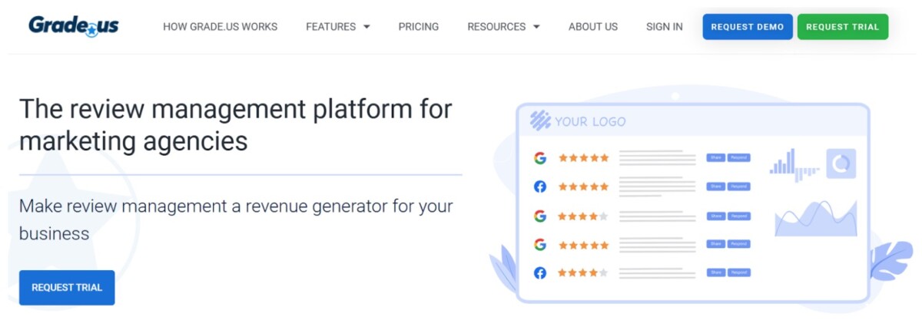Click the last Facebook icon in review list
This screenshot has width=922, height=330.
coord(540,272)
